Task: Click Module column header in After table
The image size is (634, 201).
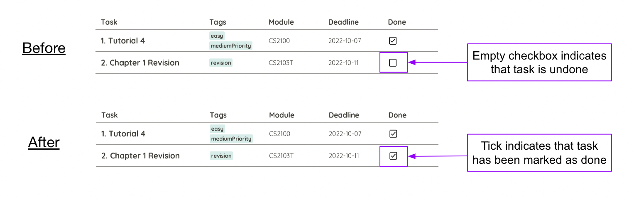Action: tap(282, 115)
